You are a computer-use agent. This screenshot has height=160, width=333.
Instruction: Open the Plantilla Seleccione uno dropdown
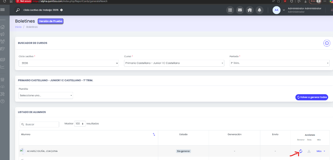point(46,95)
